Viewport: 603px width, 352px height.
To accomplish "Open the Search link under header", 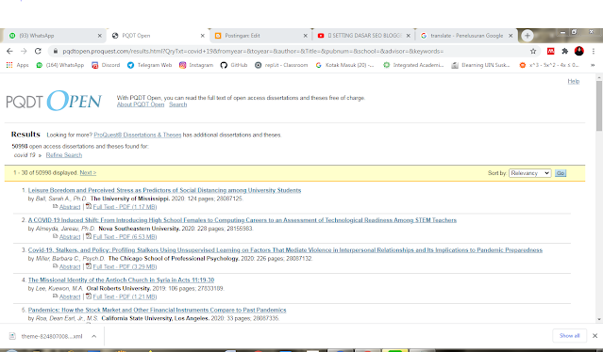I will [x=178, y=104].
